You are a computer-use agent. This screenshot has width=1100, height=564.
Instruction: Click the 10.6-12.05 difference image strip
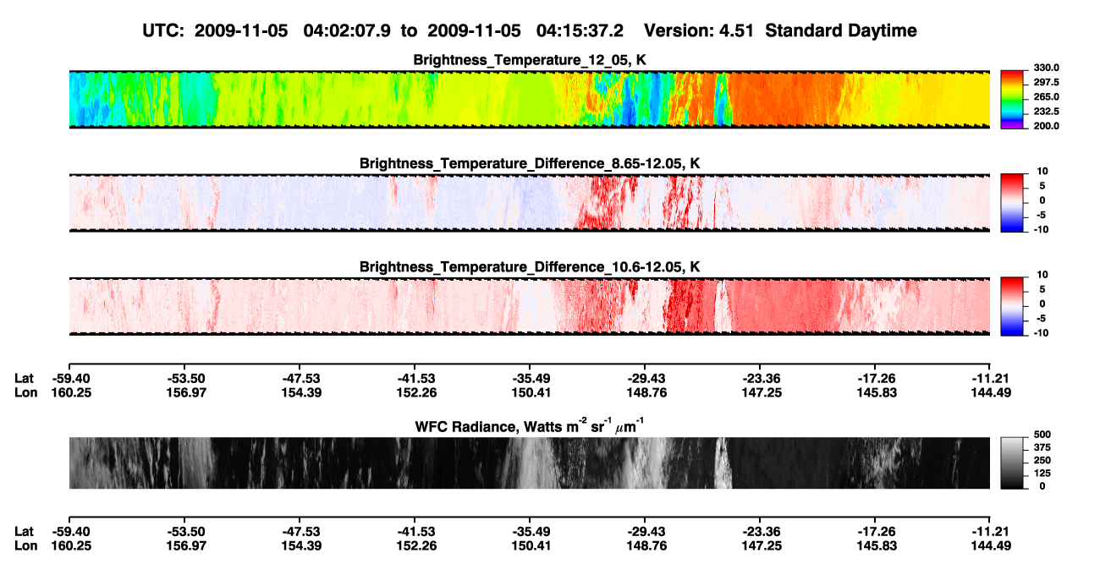(x=530, y=306)
